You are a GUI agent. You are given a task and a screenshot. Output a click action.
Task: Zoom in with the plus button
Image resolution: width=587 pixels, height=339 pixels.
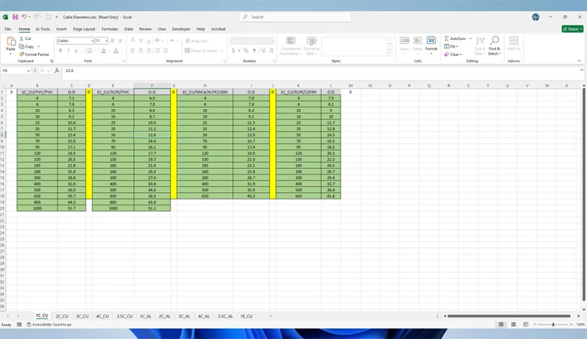(571, 324)
